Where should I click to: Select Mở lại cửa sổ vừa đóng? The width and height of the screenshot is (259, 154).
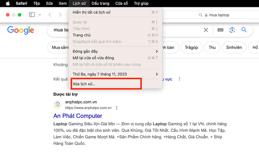coord(115,58)
